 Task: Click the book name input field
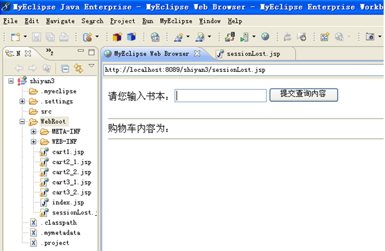pyautogui.click(x=220, y=95)
